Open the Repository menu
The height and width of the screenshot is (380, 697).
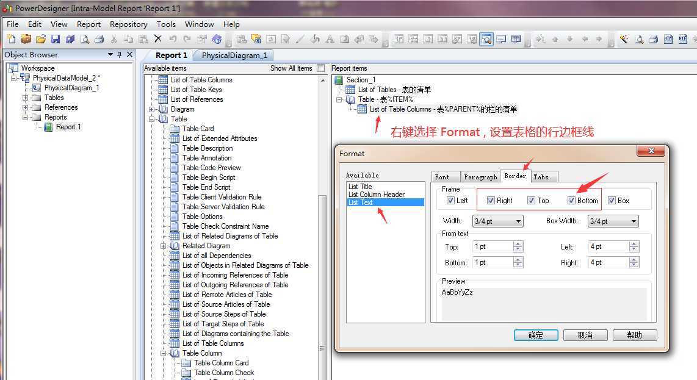point(128,24)
